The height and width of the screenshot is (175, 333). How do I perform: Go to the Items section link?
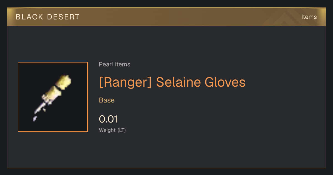pos(309,17)
